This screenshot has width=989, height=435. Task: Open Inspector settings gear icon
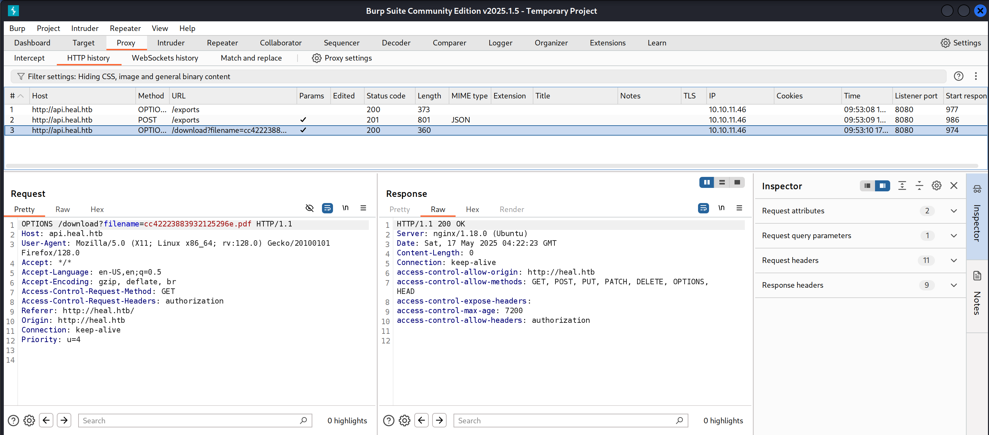click(x=936, y=185)
